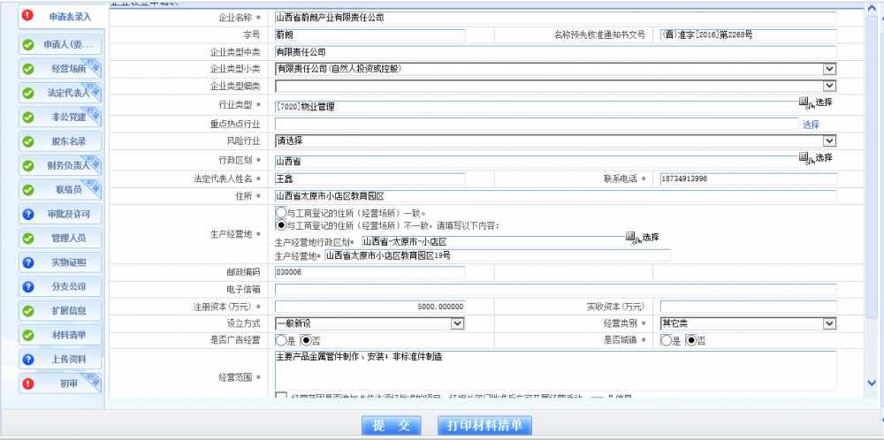The height and width of the screenshot is (440, 884).
Task: Click blue question icon beside 上传资料
Action: 27,360
